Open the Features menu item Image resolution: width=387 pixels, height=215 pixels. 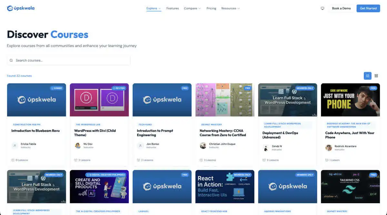point(173,8)
